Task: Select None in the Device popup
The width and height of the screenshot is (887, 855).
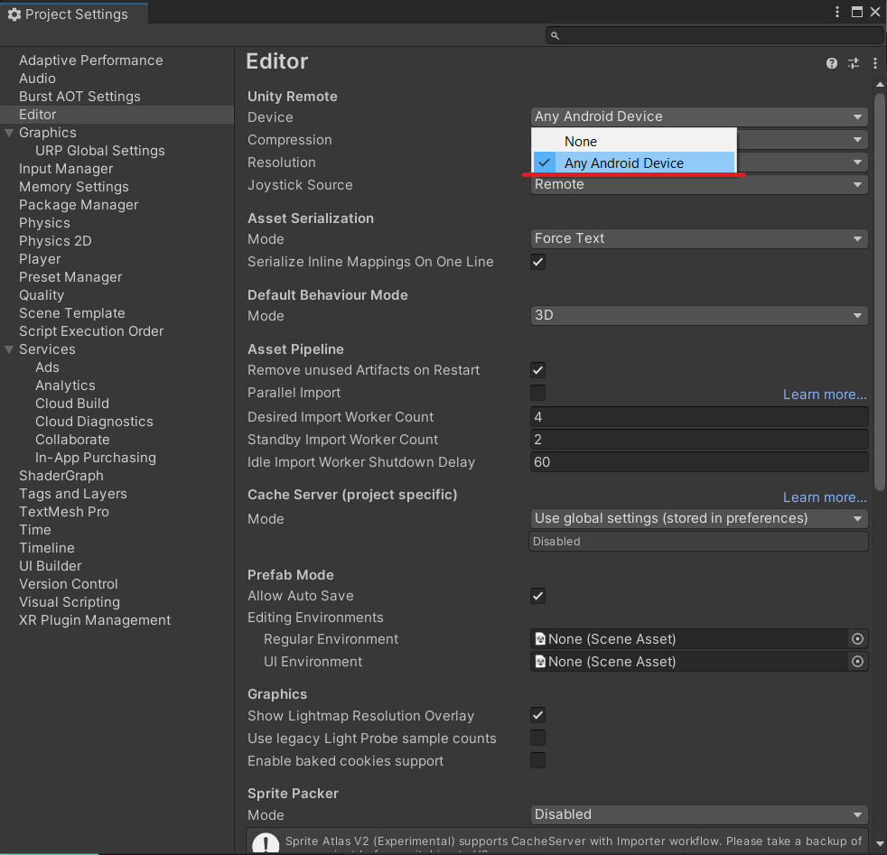Action: coord(633,142)
